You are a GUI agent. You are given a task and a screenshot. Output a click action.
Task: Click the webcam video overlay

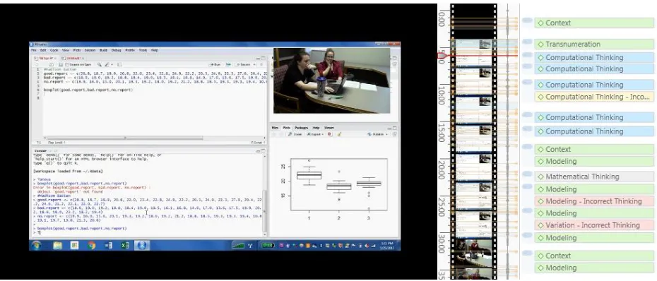(x=331, y=80)
